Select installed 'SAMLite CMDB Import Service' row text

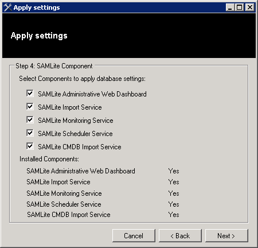pyautogui.click(x=69, y=215)
